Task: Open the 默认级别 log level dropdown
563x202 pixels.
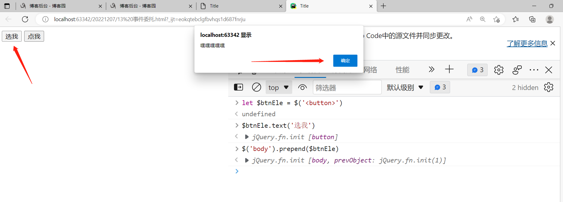Action: tap(405, 88)
